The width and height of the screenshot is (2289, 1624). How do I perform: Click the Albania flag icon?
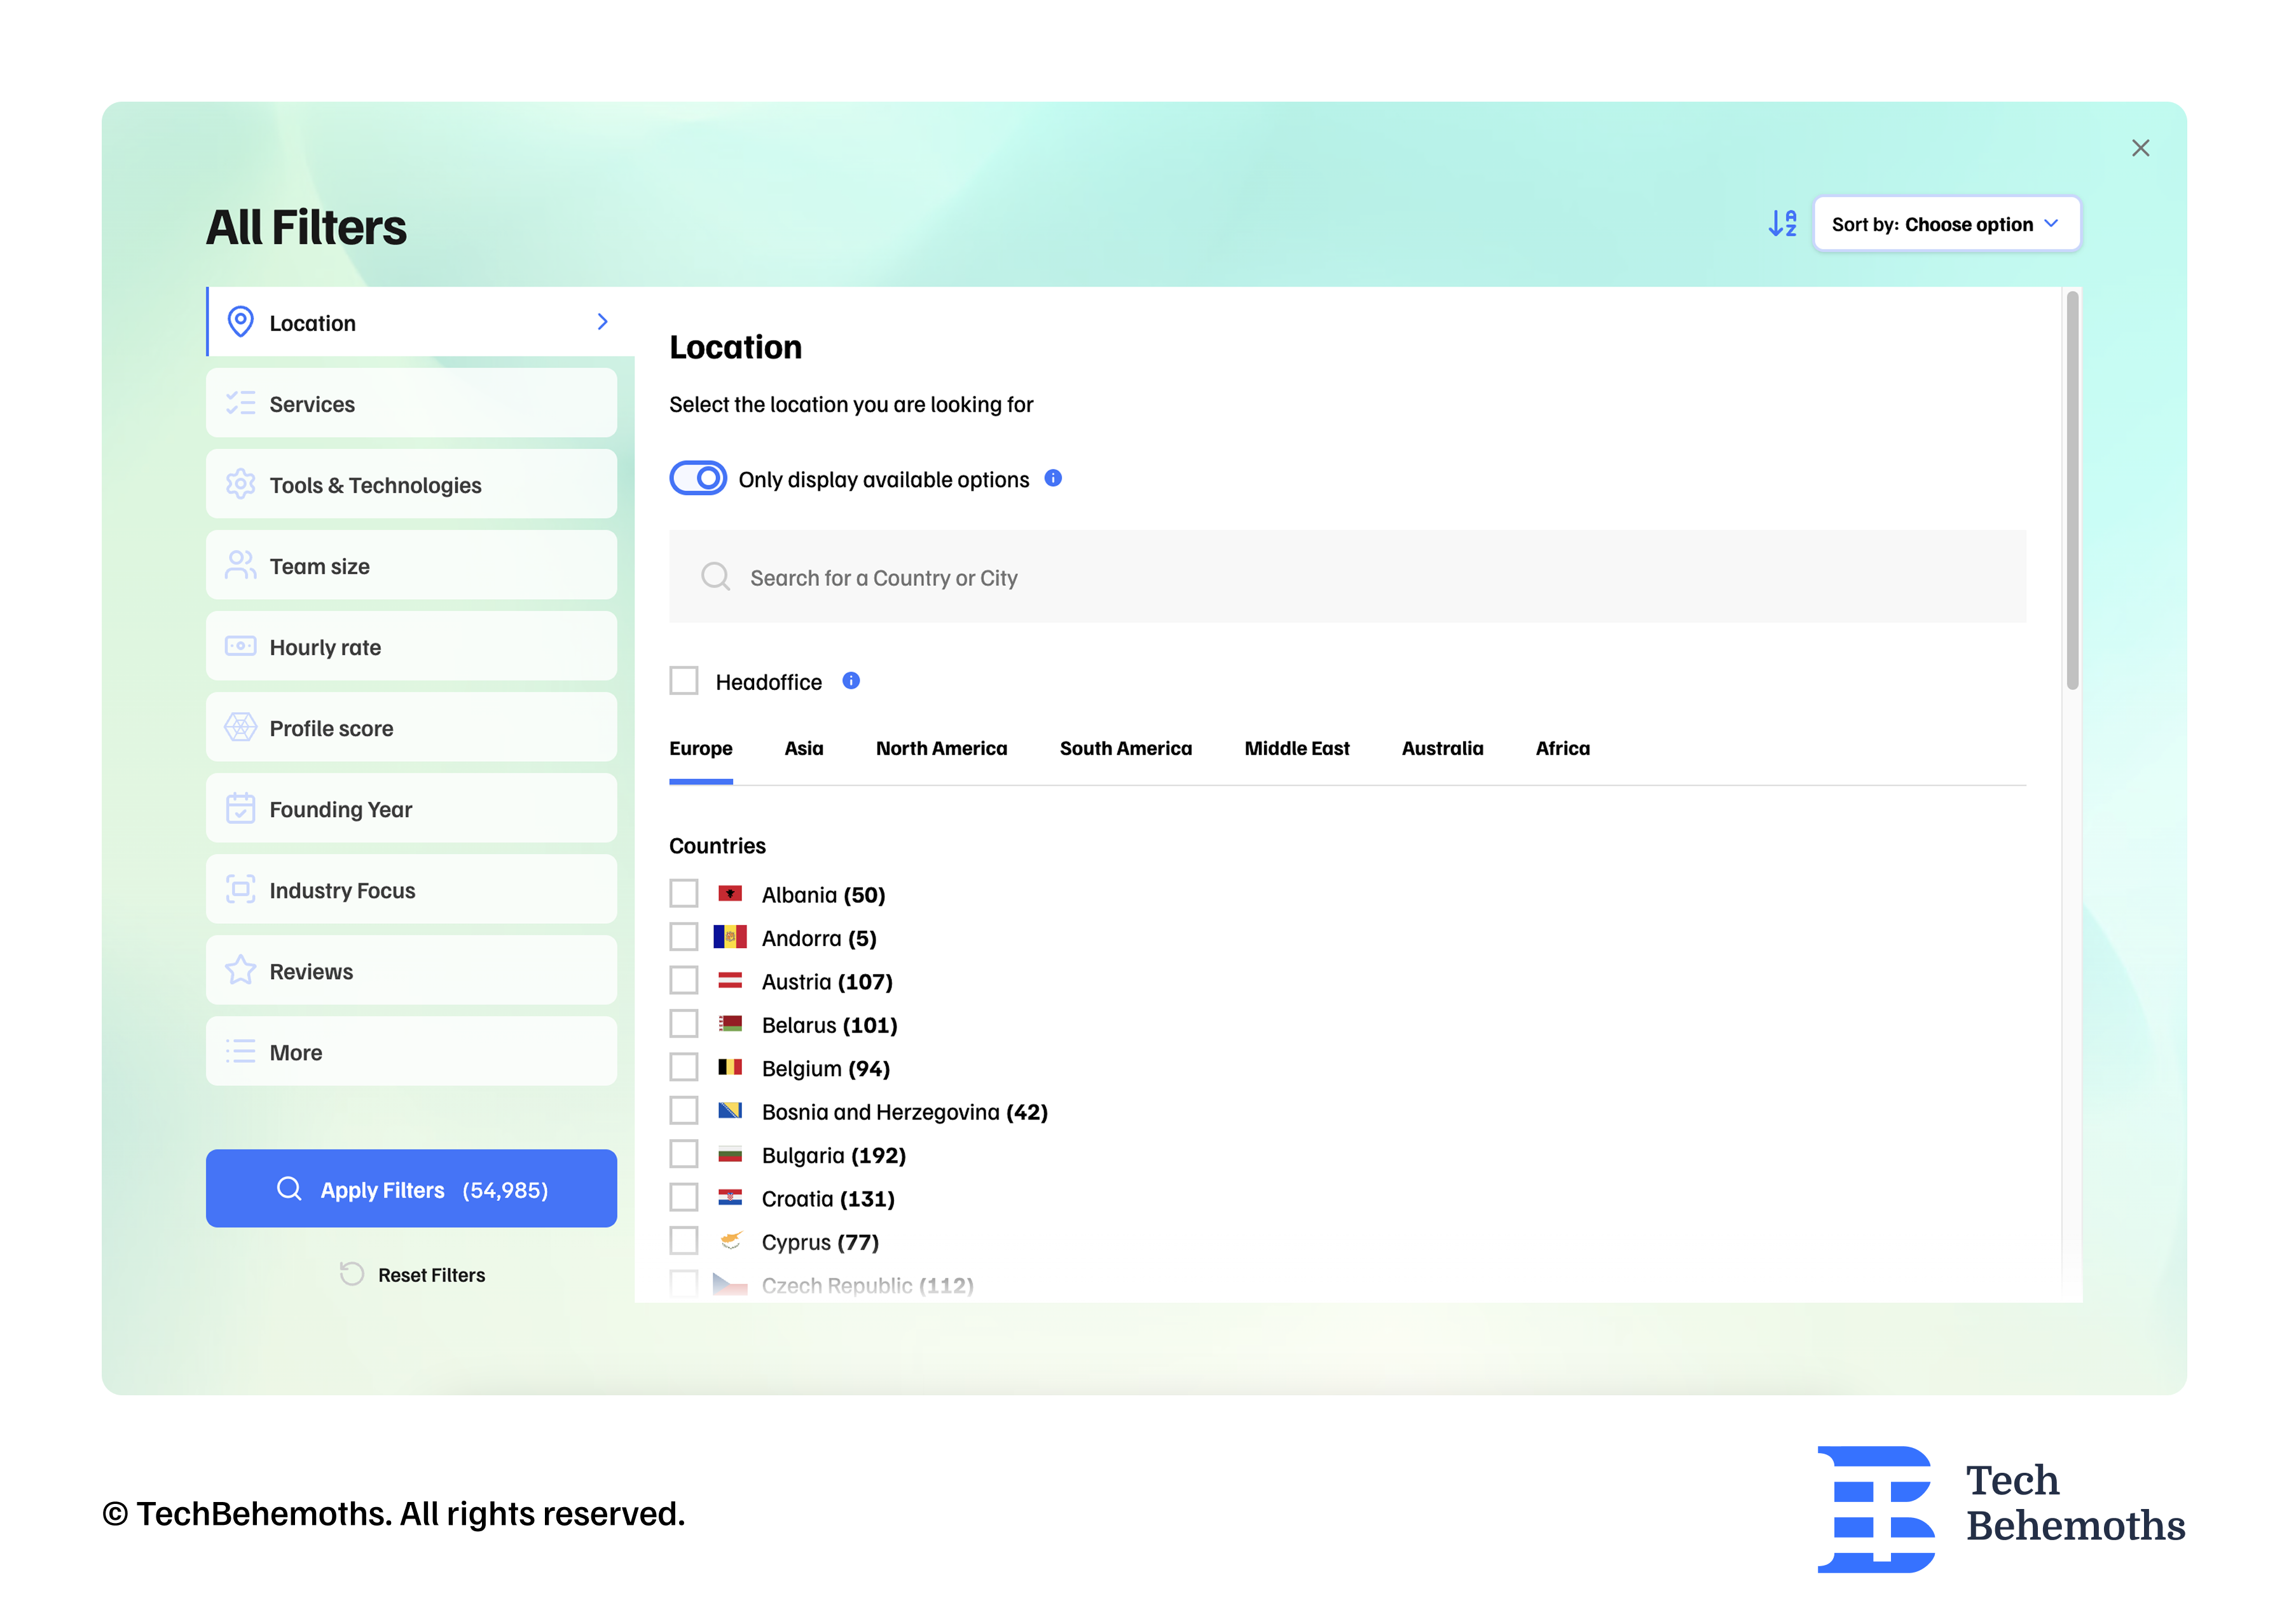pyautogui.click(x=731, y=893)
